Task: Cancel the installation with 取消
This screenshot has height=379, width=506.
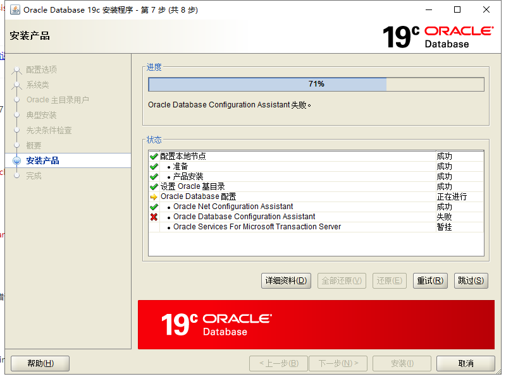Action: pyautogui.click(x=465, y=363)
